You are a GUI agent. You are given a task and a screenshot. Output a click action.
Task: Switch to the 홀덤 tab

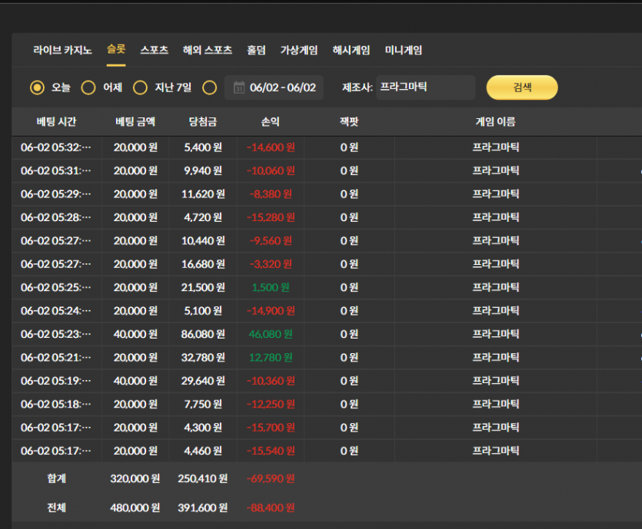click(x=256, y=50)
